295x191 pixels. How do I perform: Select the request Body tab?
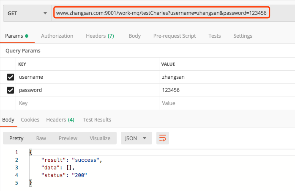[x=134, y=36]
